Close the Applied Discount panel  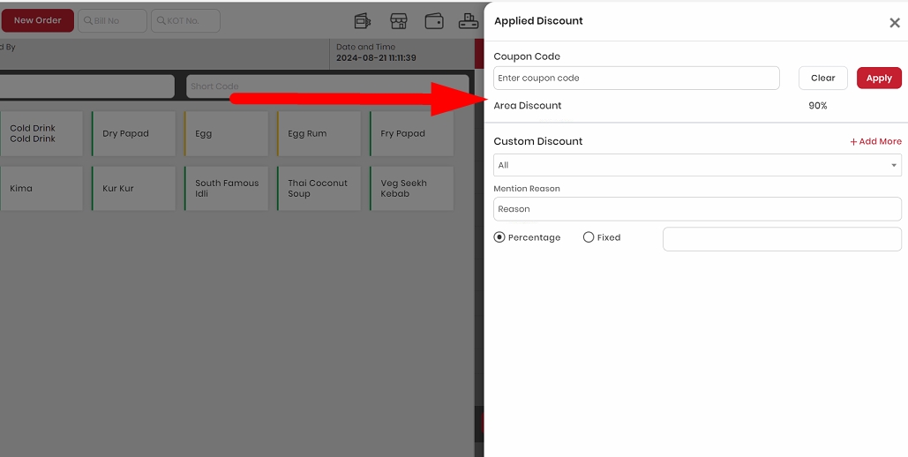pyautogui.click(x=894, y=23)
